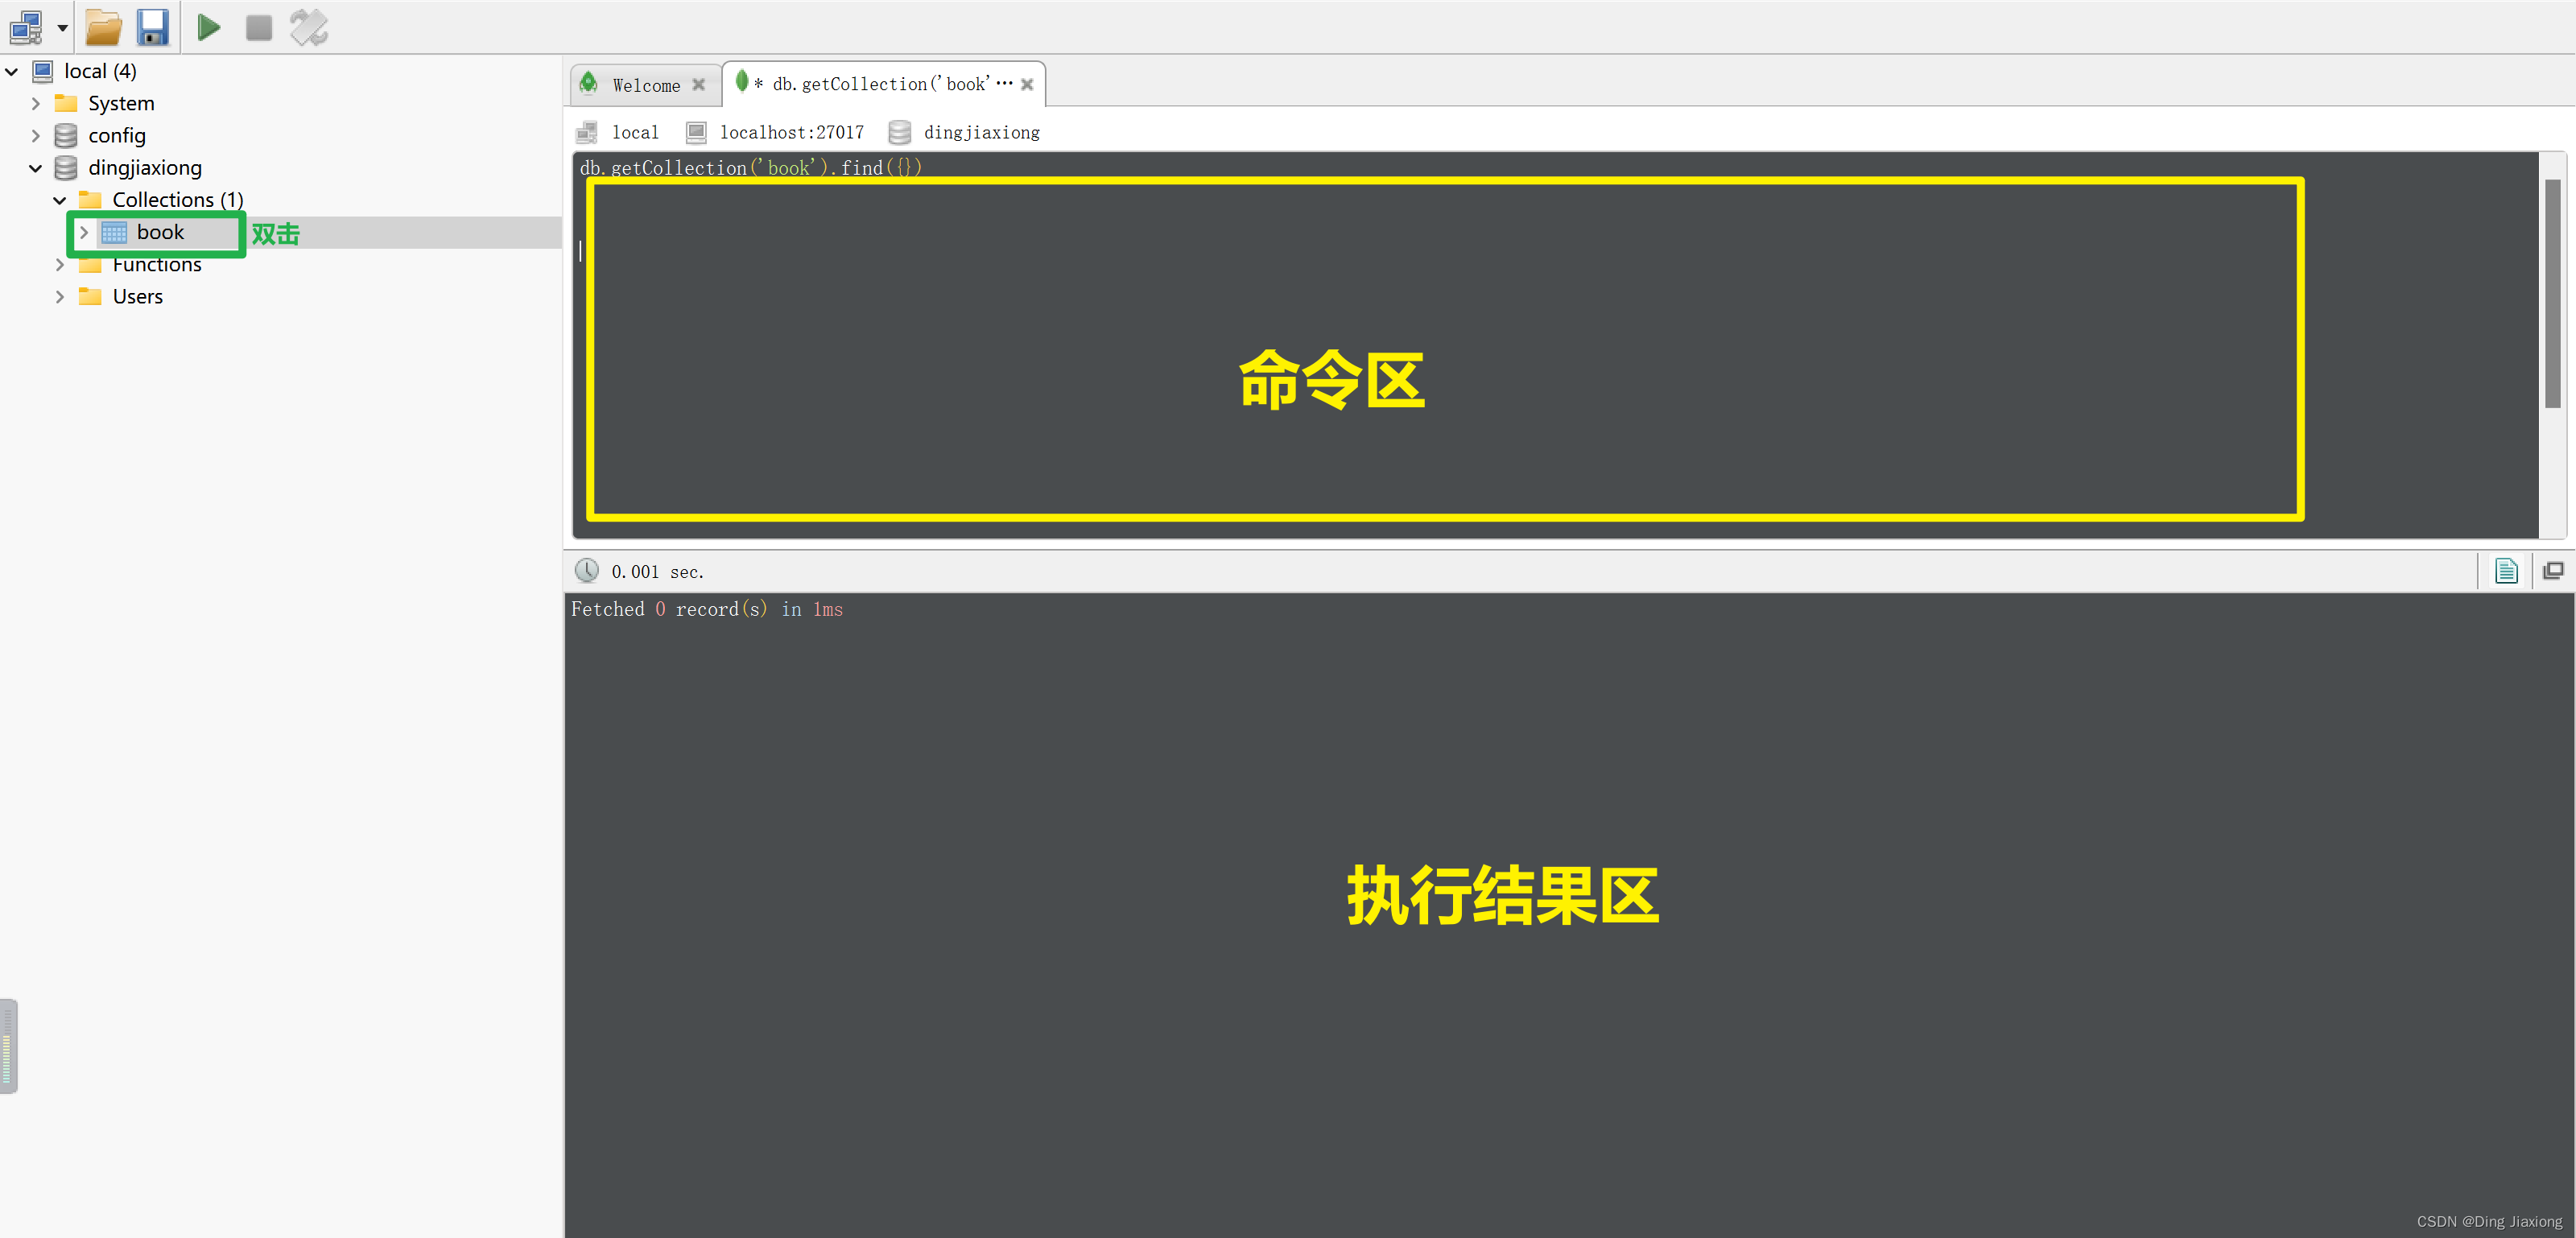This screenshot has height=1238, width=2576.
Task: Click the 0.001 sec. execution time
Action: click(x=657, y=572)
